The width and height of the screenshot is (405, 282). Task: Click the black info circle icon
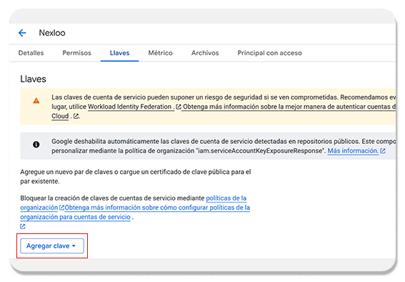[36, 145]
